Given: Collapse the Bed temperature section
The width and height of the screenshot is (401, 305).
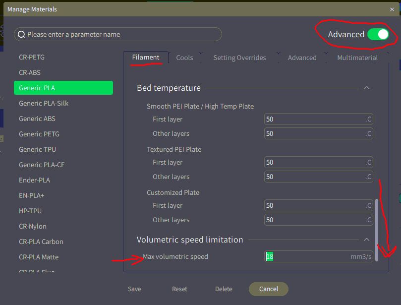Looking at the screenshot, I should [367, 88].
